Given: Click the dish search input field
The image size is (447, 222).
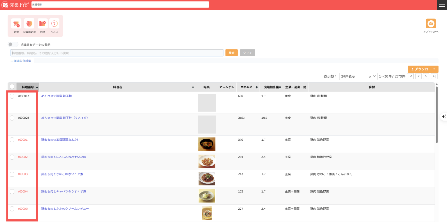Looking at the screenshot, I should [117, 53].
